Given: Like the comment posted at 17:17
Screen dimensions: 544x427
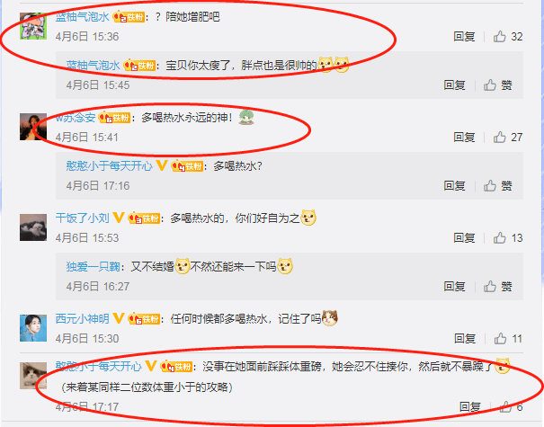Looking at the screenshot, I should coord(511,406).
